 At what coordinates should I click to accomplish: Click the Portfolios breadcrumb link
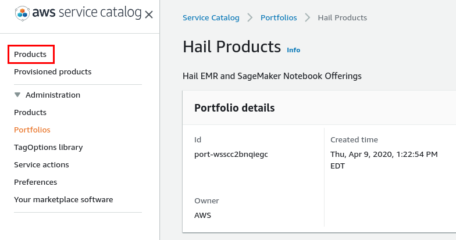click(x=279, y=17)
